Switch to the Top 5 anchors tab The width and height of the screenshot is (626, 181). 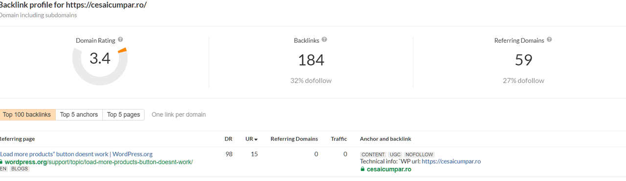(79, 115)
